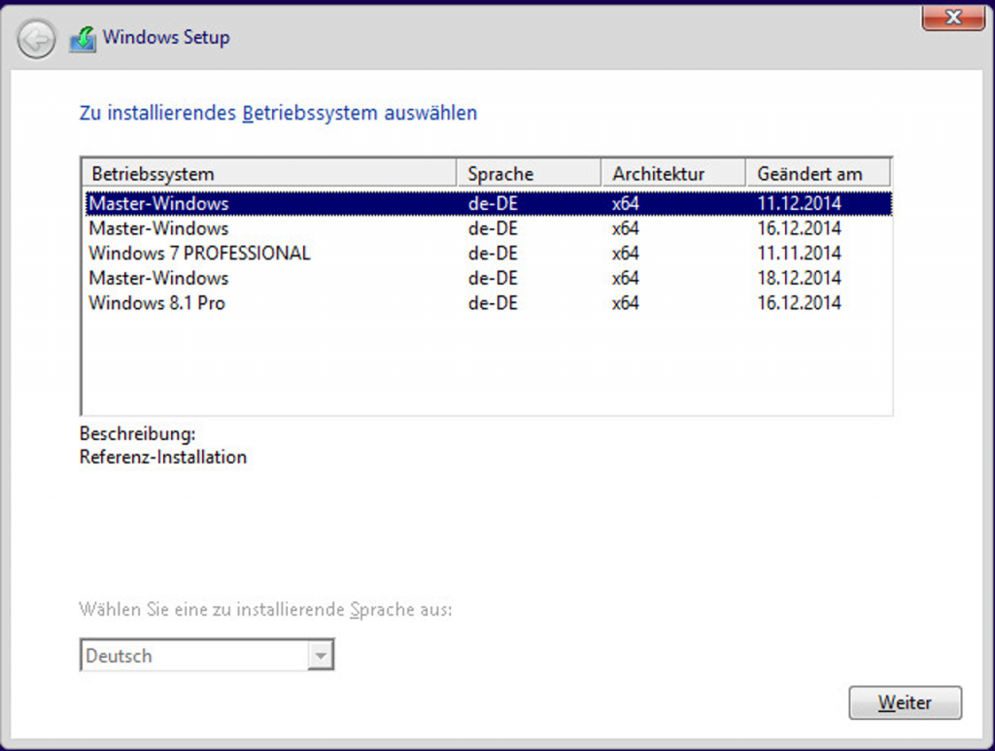Click x64 in Windows 8.1 Pro row
The image size is (995, 751).
[x=625, y=302]
